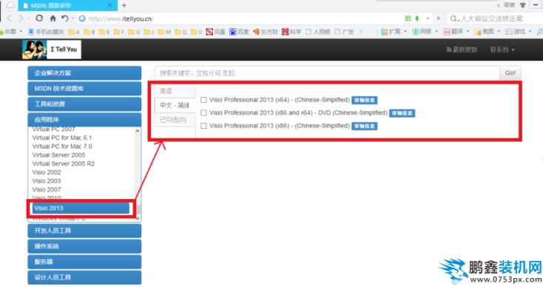The image size is (543, 287).
Task: Click the cloud icon left of tab
Action: point(10,5)
